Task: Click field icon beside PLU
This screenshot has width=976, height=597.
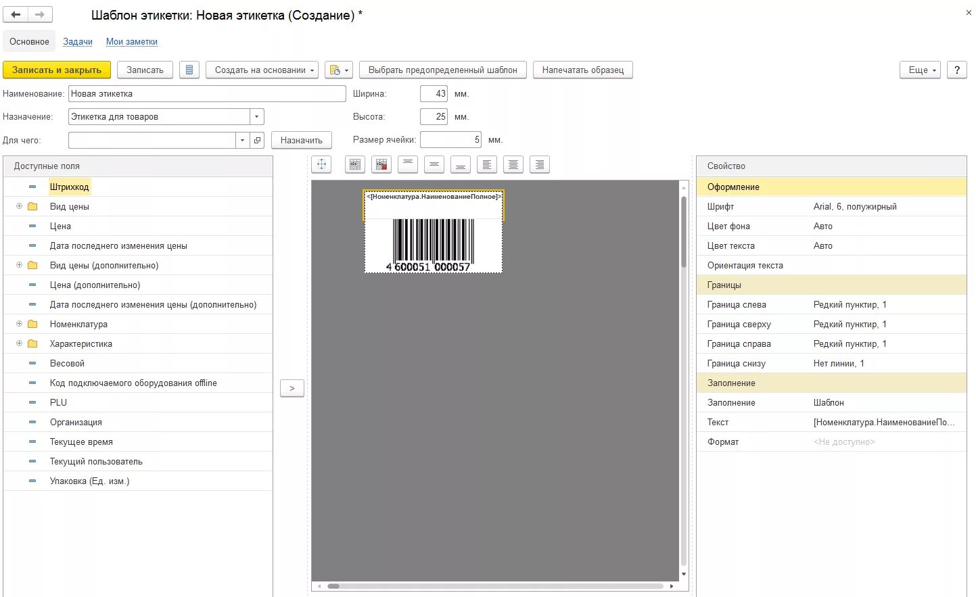Action: coord(32,402)
